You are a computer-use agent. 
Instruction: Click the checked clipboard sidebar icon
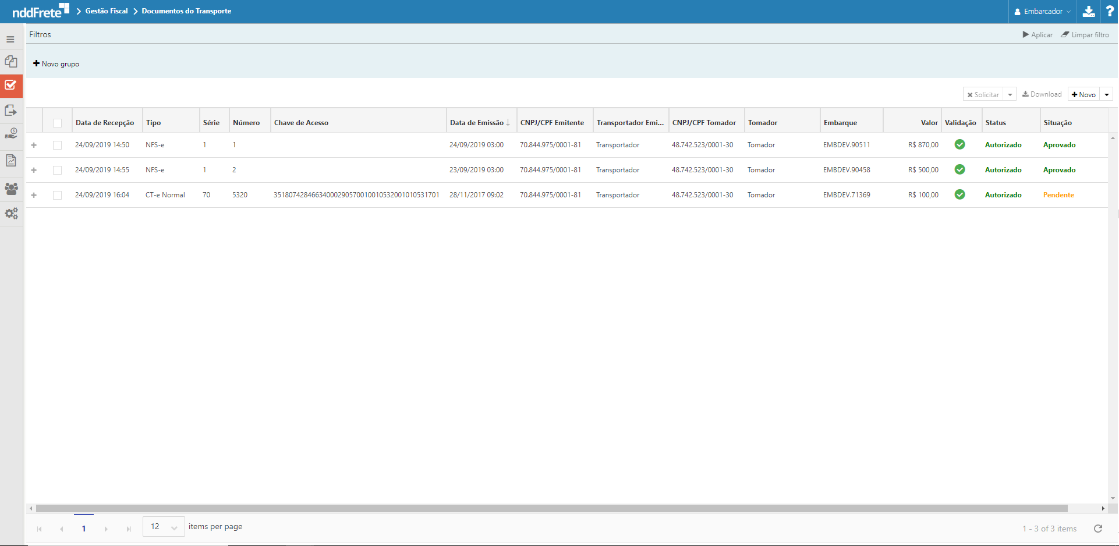click(x=10, y=86)
